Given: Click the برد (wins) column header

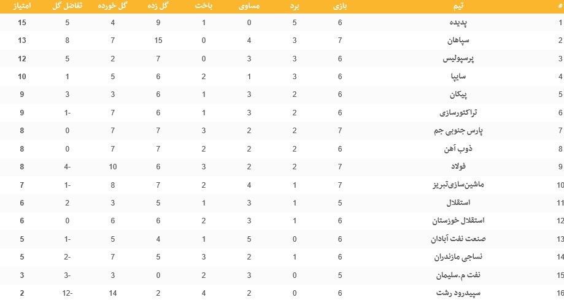Looking at the screenshot, I should pyautogui.click(x=295, y=6).
